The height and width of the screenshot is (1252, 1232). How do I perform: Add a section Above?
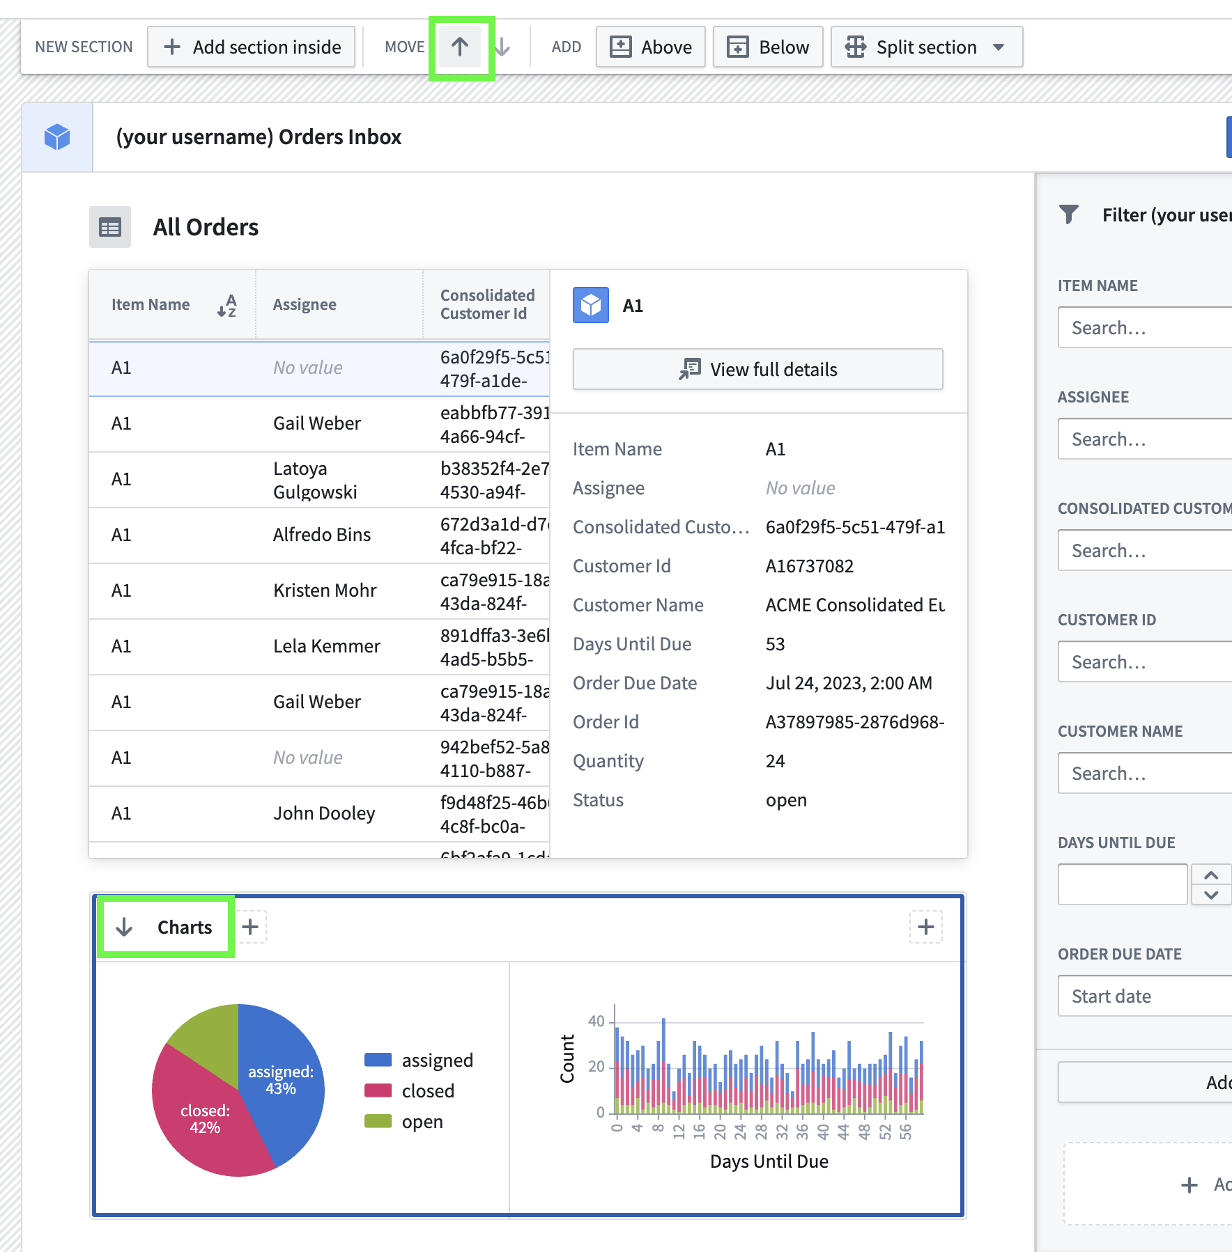pos(651,47)
